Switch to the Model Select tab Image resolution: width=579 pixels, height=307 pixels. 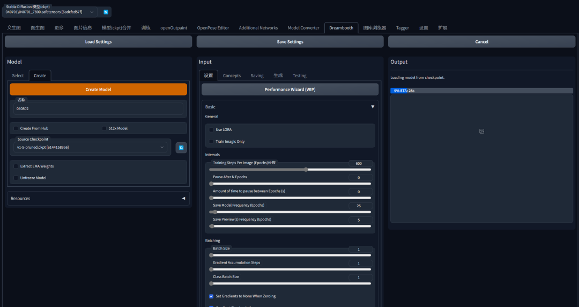18,76
